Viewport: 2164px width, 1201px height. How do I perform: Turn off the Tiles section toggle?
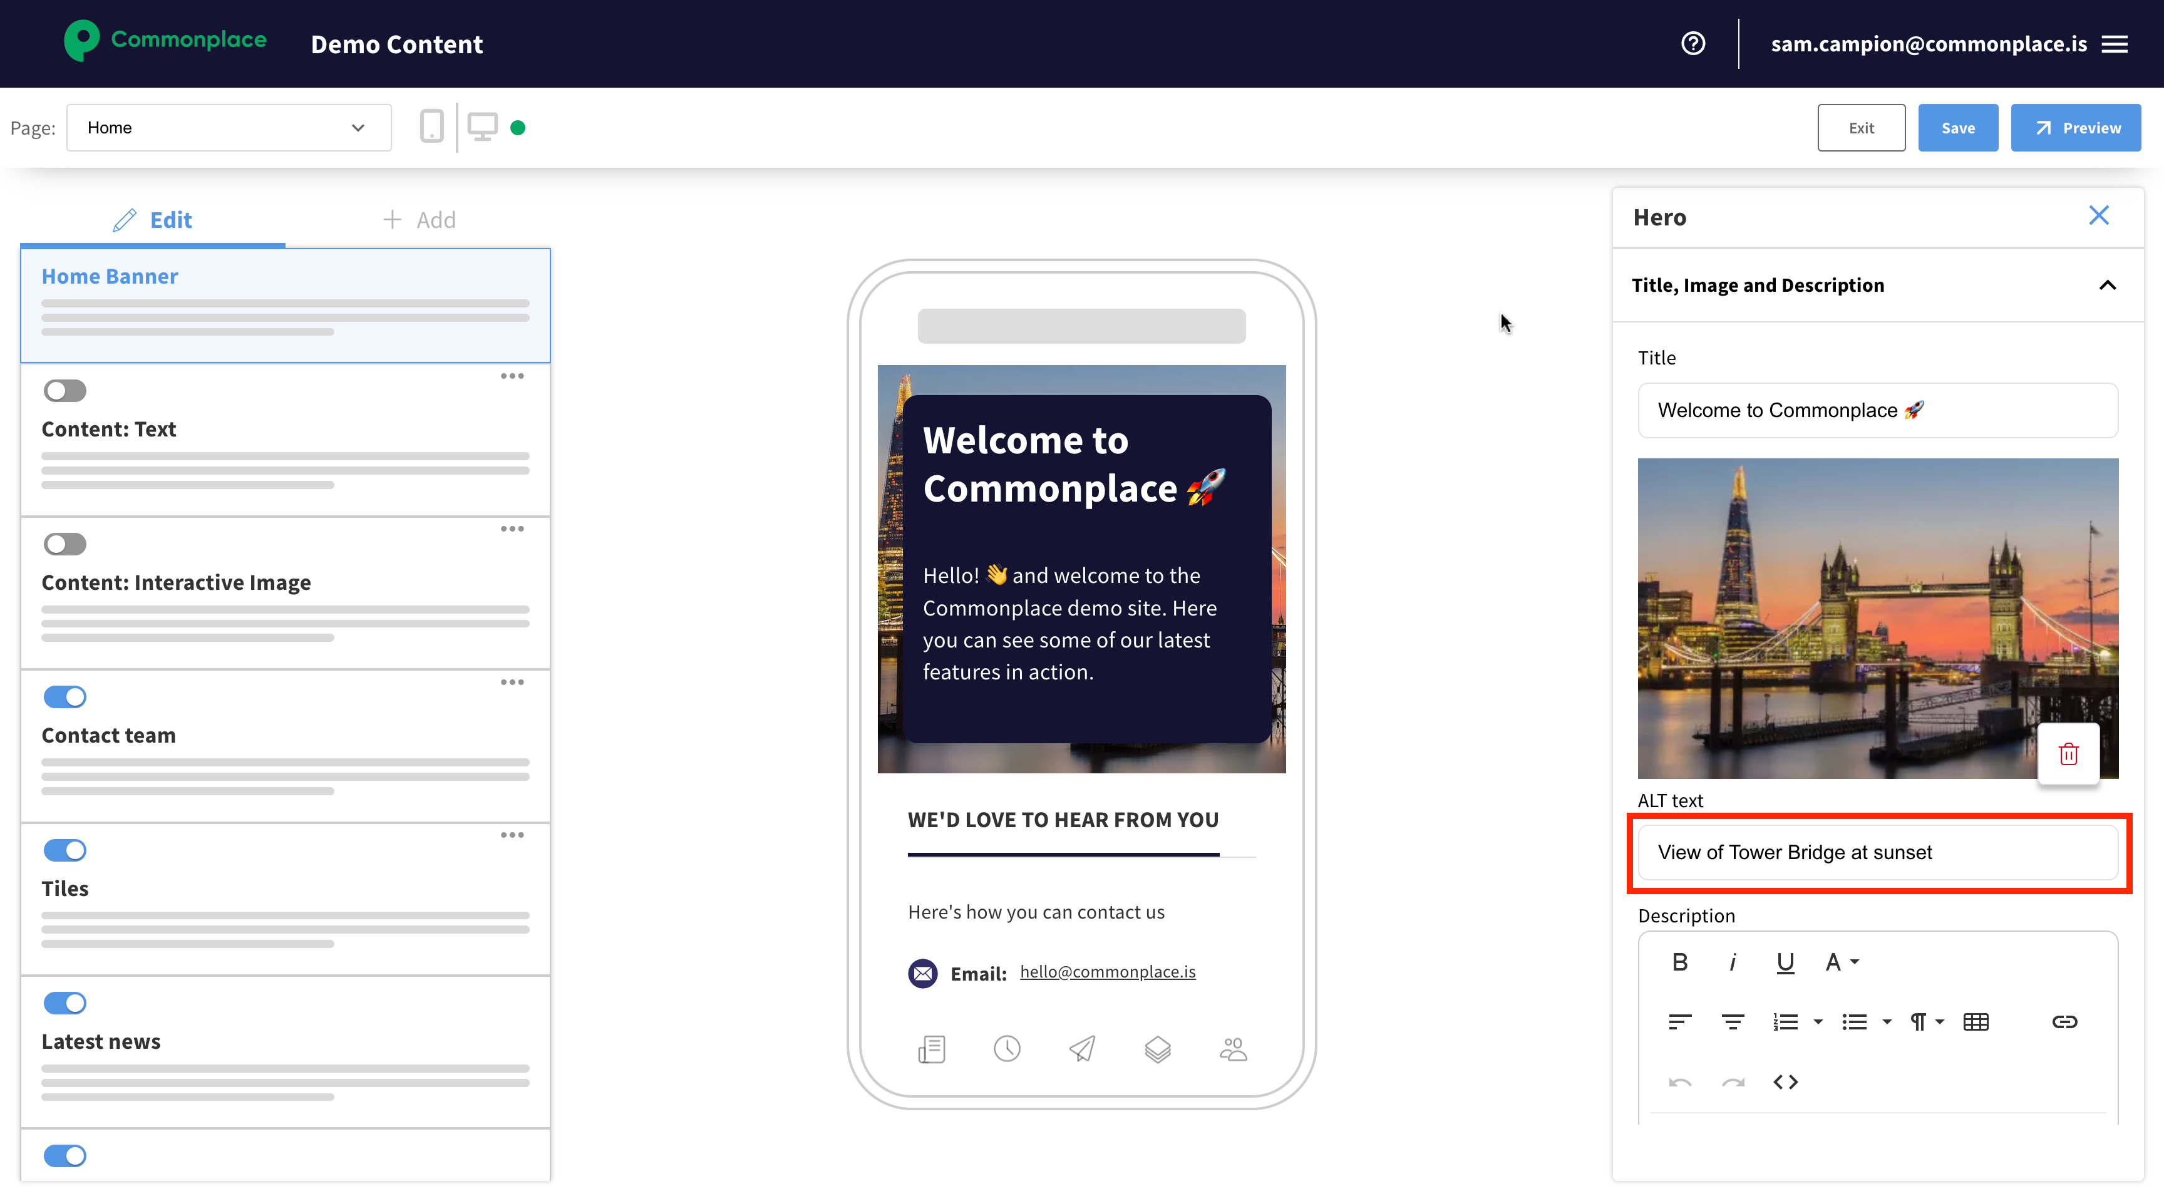tap(64, 850)
